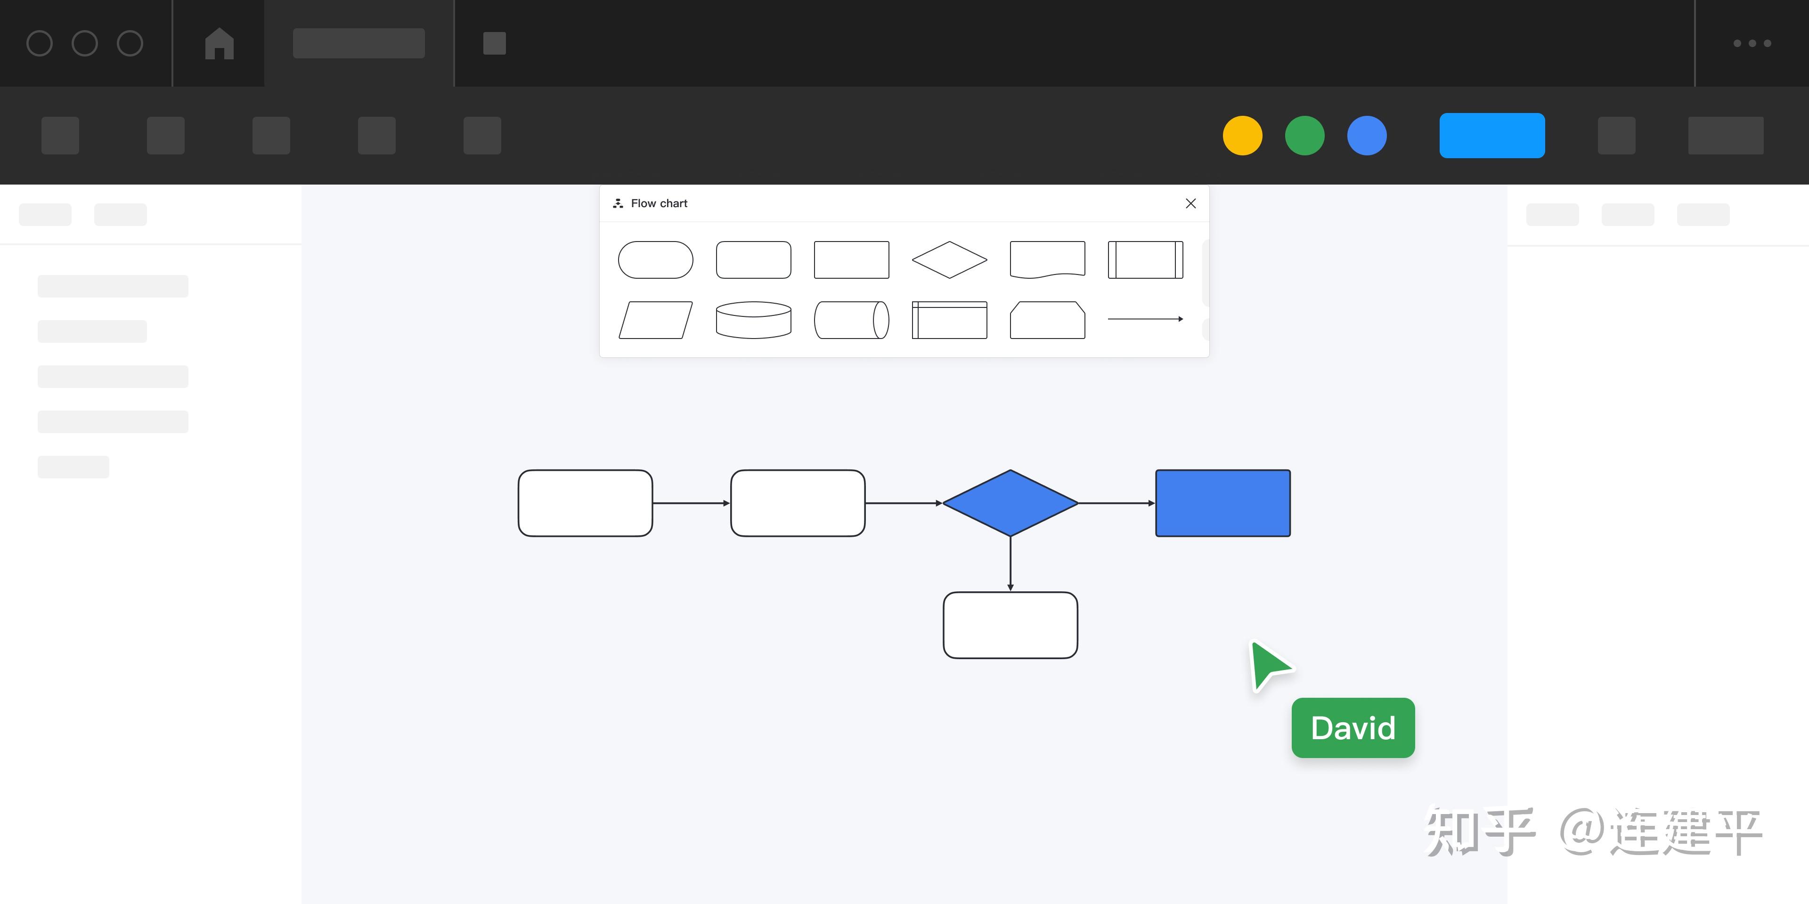Image resolution: width=1809 pixels, height=904 pixels.
Task: Pick the parallelogram data shape
Action: click(655, 320)
